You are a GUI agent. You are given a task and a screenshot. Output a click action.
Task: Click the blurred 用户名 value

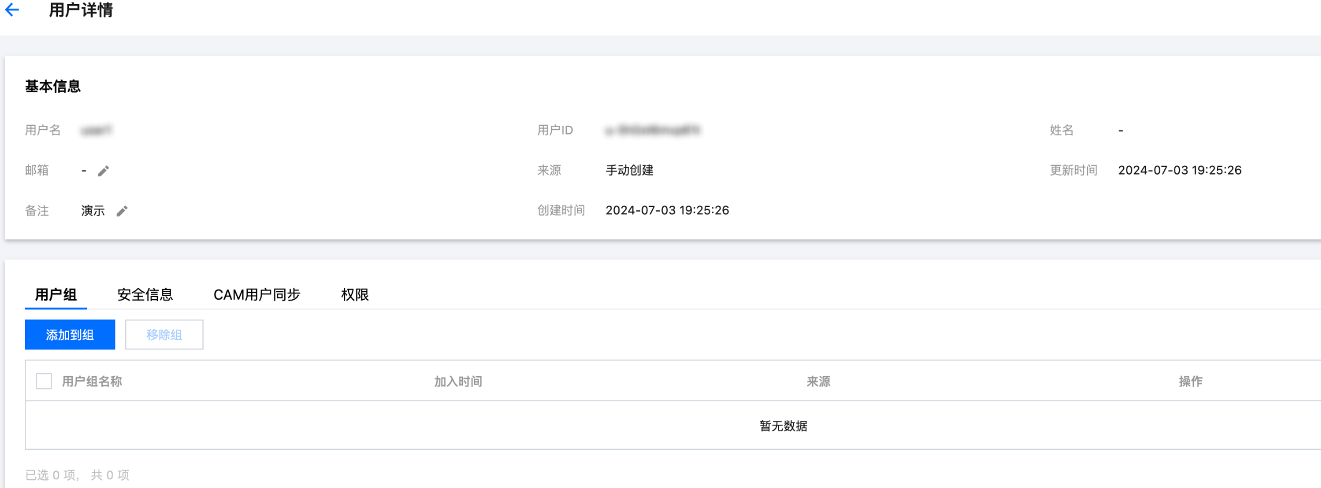point(96,130)
